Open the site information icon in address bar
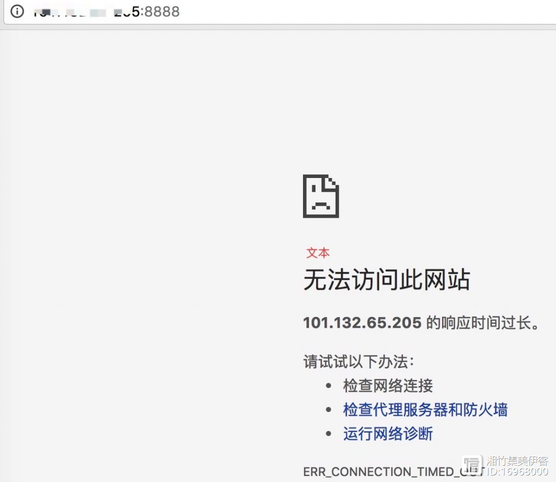Image resolution: width=556 pixels, height=482 pixels. (17, 11)
